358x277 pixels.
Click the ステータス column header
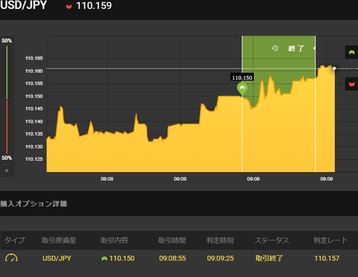(x=271, y=240)
